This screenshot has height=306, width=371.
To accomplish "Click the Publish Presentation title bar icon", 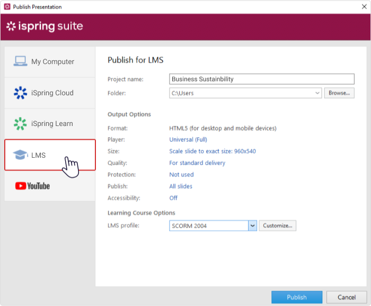I will 7,6.
